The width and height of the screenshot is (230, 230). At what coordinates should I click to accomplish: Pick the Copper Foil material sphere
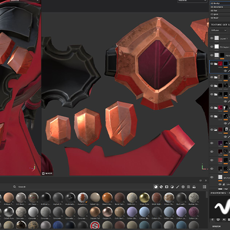click(x=95, y=212)
